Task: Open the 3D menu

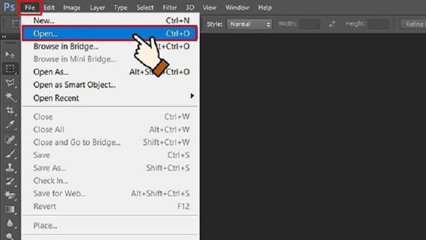Action: point(190,7)
